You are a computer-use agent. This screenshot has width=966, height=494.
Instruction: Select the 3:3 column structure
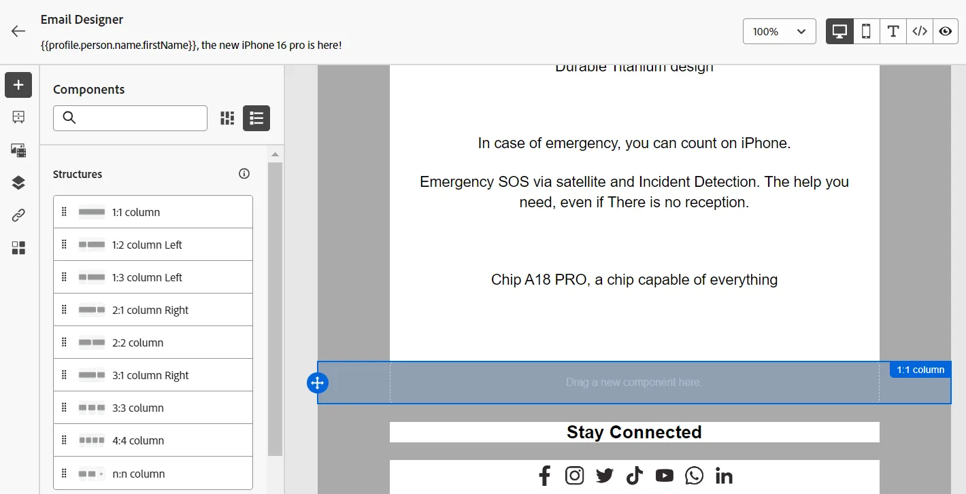coord(153,408)
